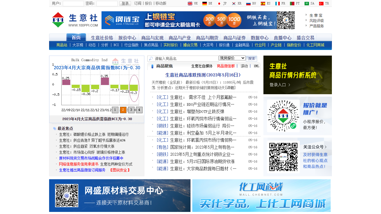This screenshot has width=381, height=214.
Task: Open the 报价中心 navigation tab
Action: (127, 38)
